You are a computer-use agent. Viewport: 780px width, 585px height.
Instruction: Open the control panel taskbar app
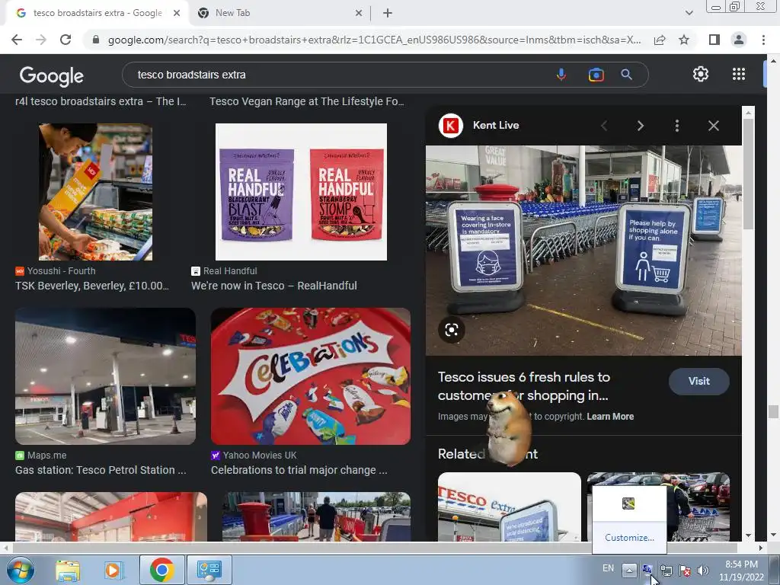coord(209,570)
